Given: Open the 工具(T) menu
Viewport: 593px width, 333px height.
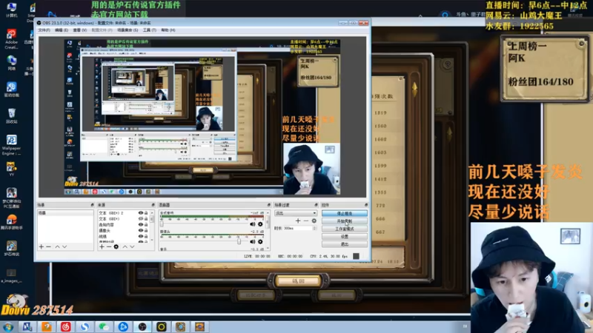Looking at the screenshot, I should pos(150,30).
